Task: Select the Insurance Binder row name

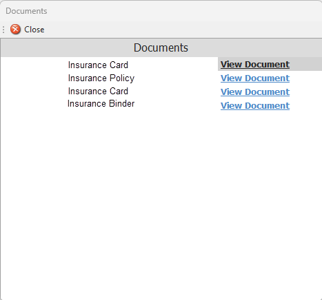Action: tap(101, 103)
